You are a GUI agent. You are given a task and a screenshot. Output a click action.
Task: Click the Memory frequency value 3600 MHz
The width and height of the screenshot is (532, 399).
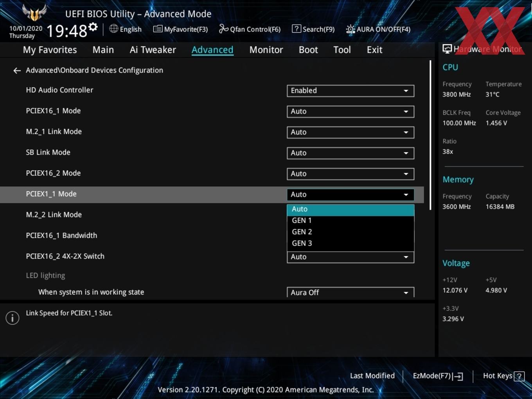457,207
